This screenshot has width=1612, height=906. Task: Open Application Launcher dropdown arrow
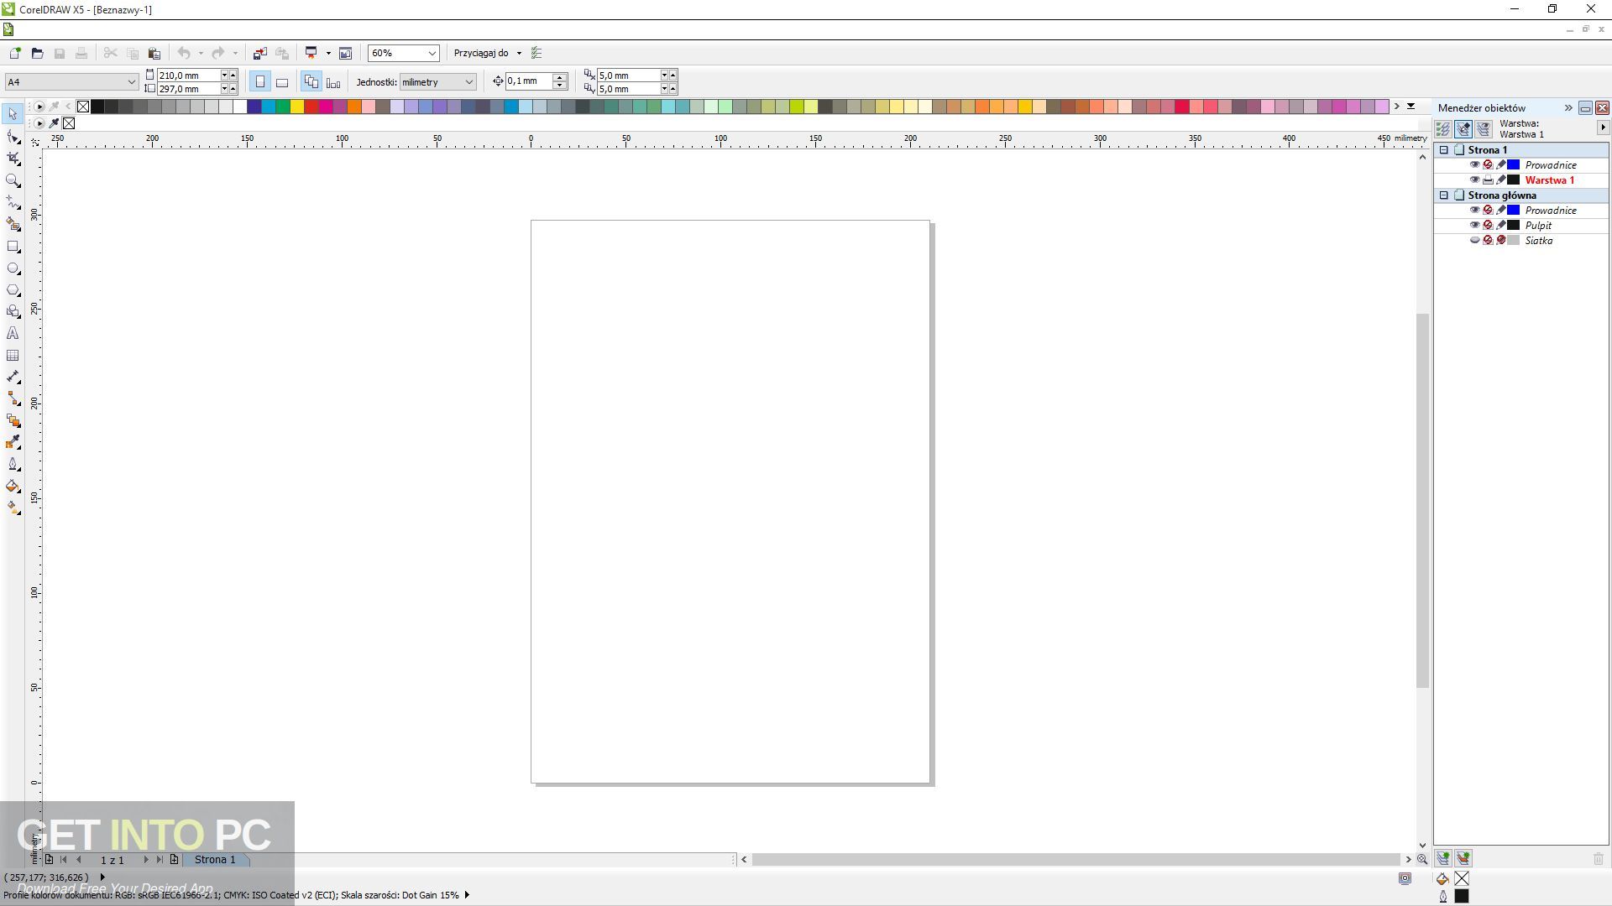point(328,53)
